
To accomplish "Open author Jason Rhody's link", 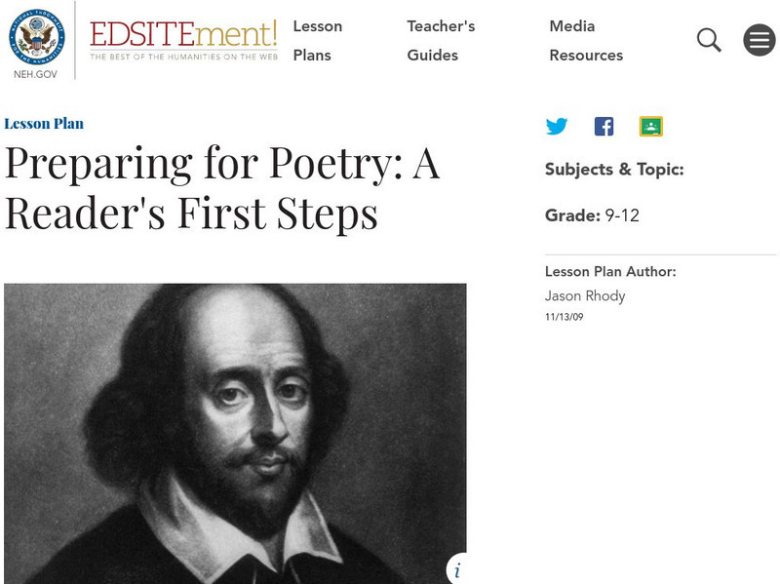I will point(585,295).
